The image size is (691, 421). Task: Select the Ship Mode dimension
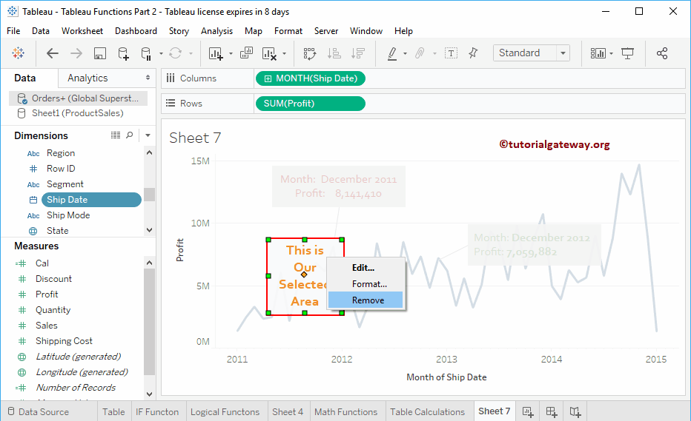68,215
